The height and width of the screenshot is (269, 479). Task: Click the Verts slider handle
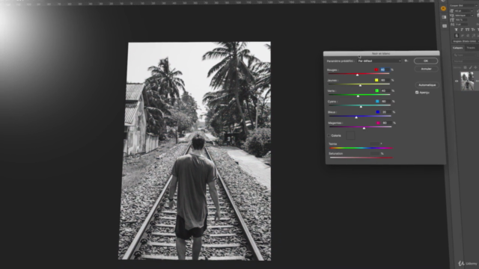358,96
